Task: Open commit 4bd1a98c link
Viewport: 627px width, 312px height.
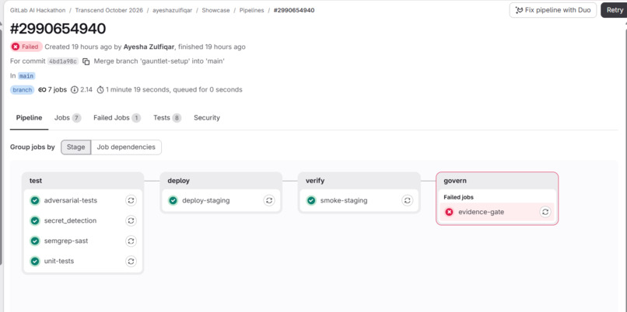Action: pos(63,61)
